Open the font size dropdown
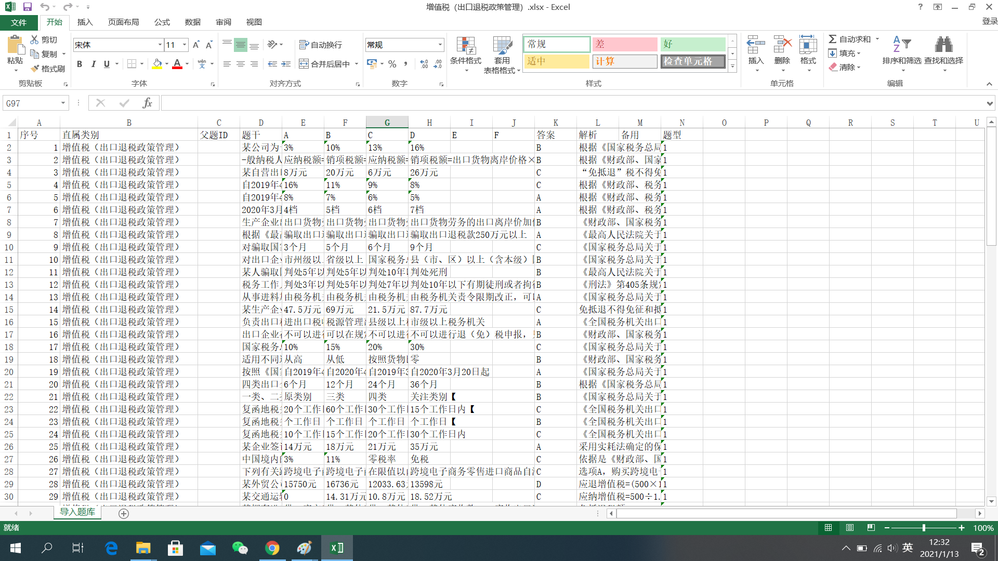 point(185,45)
